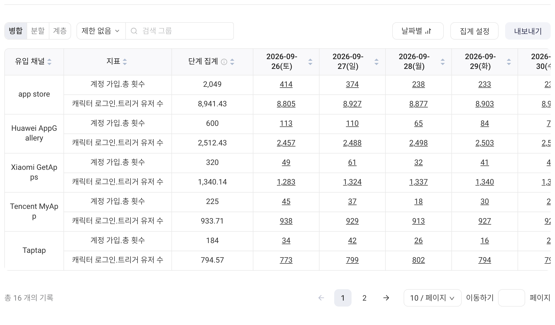
Task: Open Tencent MyApp value 45
Action: (x=286, y=202)
